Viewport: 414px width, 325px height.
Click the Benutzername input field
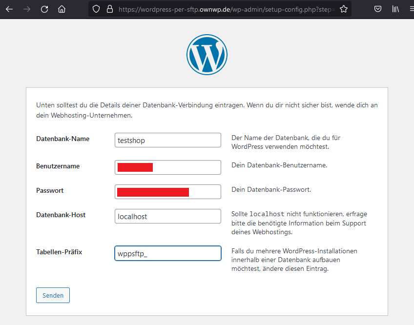[x=168, y=167]
